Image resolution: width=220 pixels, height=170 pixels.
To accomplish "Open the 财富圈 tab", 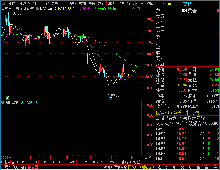I will 33,167.
